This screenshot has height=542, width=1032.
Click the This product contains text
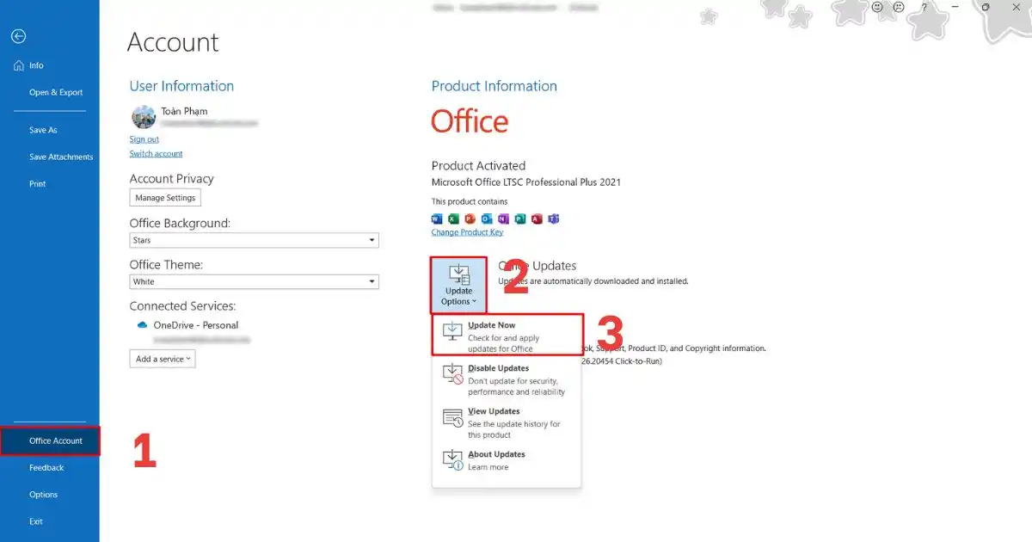pos(470,201)
